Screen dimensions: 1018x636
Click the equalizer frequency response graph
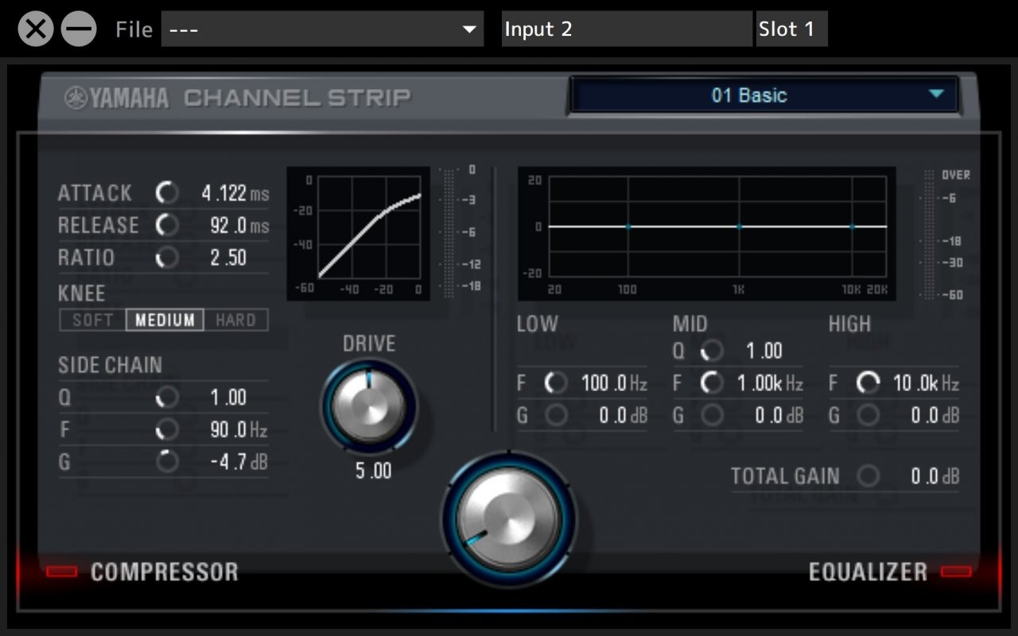[707, 234]
